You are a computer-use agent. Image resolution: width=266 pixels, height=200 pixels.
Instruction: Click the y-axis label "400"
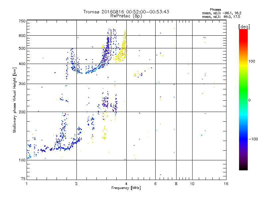pos(22,64)
